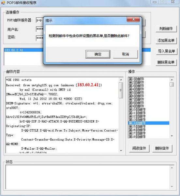The height and width of the screenshot is (196, 180).
Task: Open the selected mail with 阅读信件
Action: click(139, 149)
